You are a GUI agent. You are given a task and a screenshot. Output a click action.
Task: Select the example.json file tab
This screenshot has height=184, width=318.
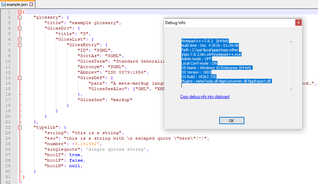[x=18, y=4]
